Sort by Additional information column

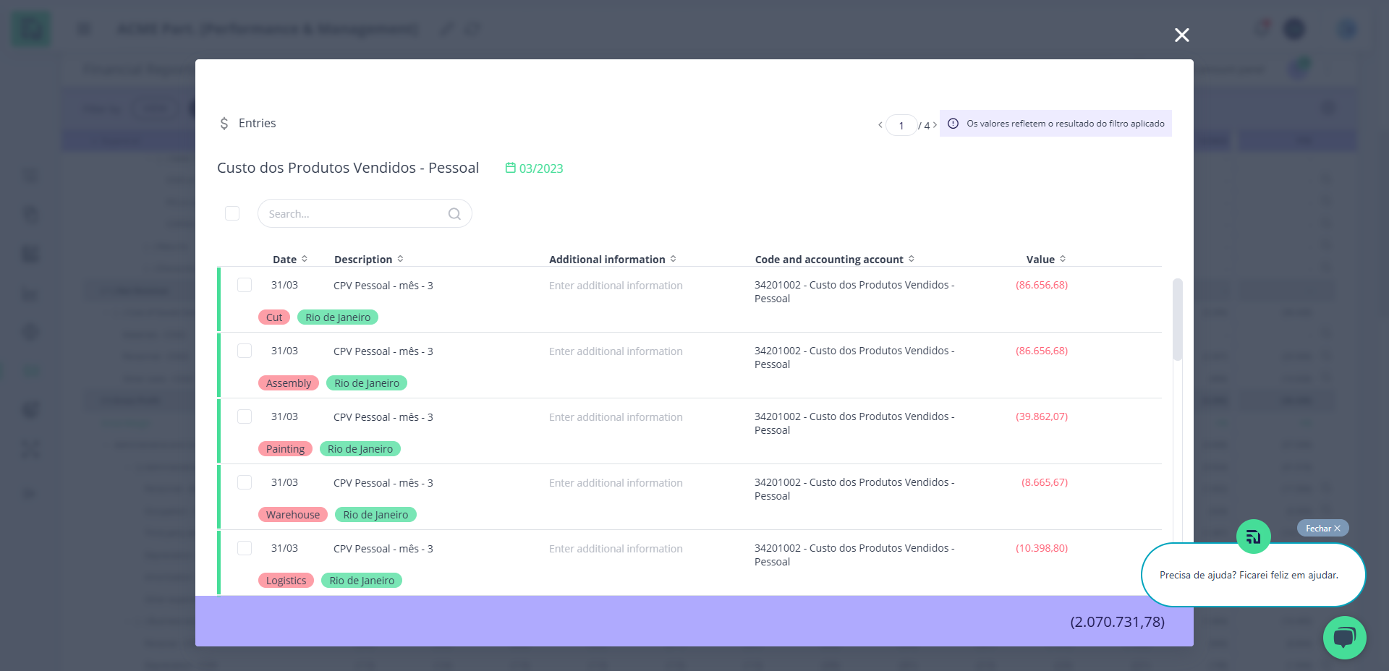(x=673, y=259)
